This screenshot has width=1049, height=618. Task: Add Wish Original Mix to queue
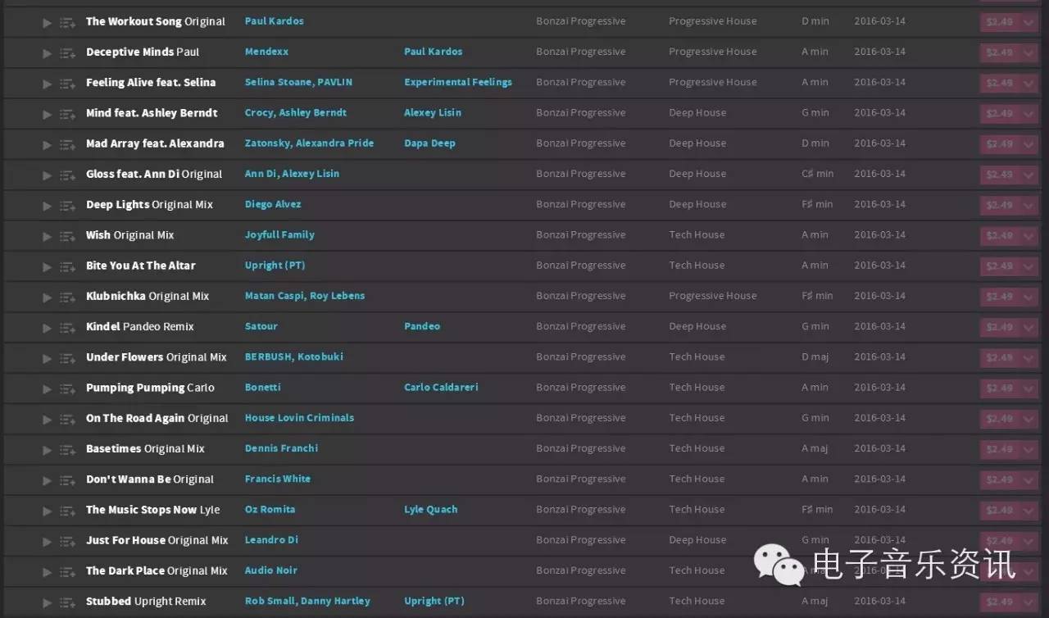67,237
